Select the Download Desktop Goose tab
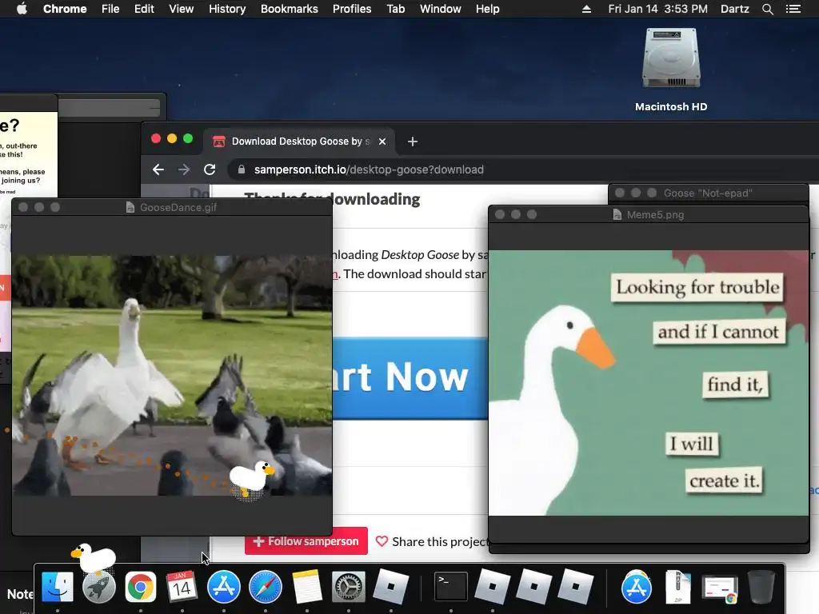The height and width of the screenshot is (614, 819). click(x=298, y=142)
